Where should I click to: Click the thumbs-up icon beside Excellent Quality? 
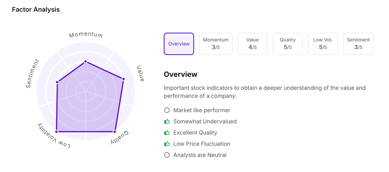click(167, 133)
